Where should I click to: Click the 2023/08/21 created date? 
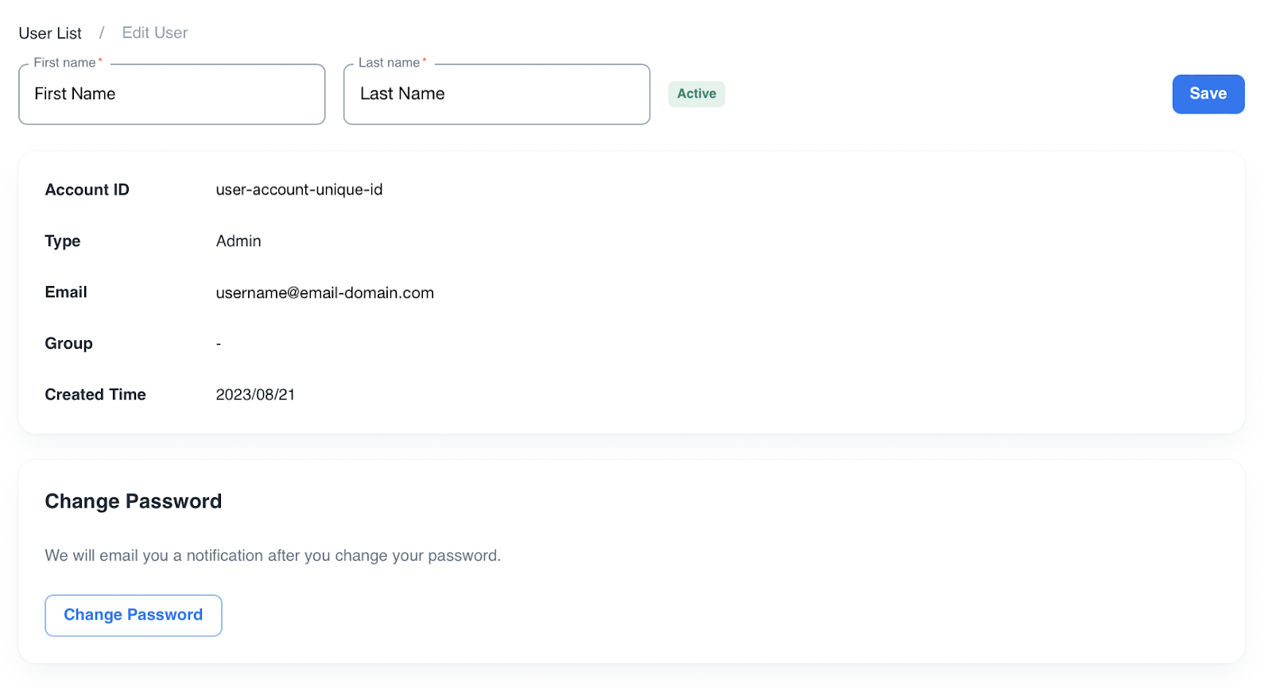(x=255, y=395)
